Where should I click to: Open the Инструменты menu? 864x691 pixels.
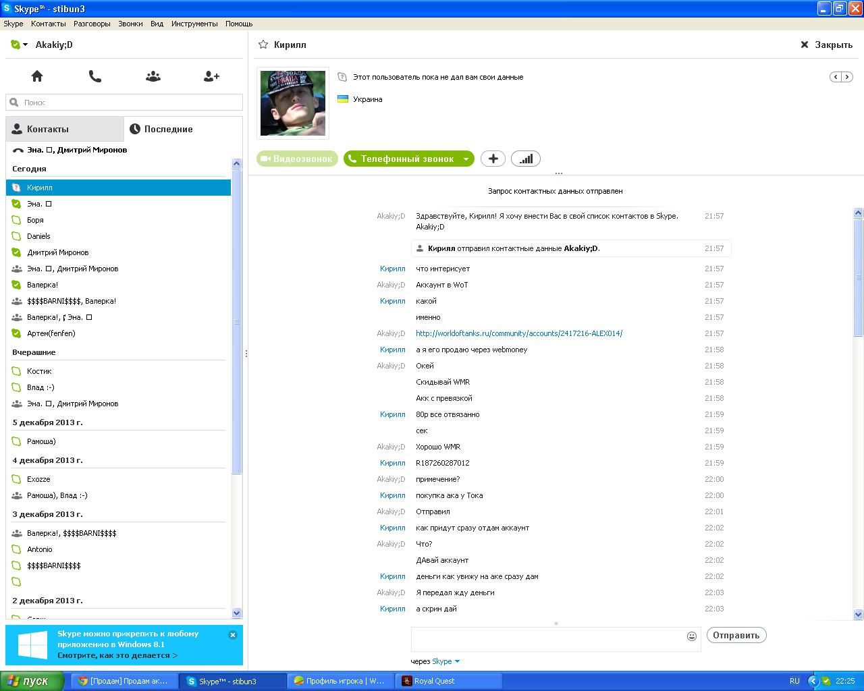(194, 24)
